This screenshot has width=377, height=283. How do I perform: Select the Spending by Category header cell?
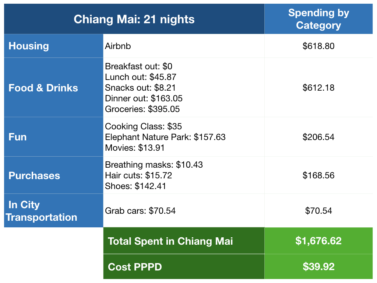pyautogui.click(x=318, y=19)
